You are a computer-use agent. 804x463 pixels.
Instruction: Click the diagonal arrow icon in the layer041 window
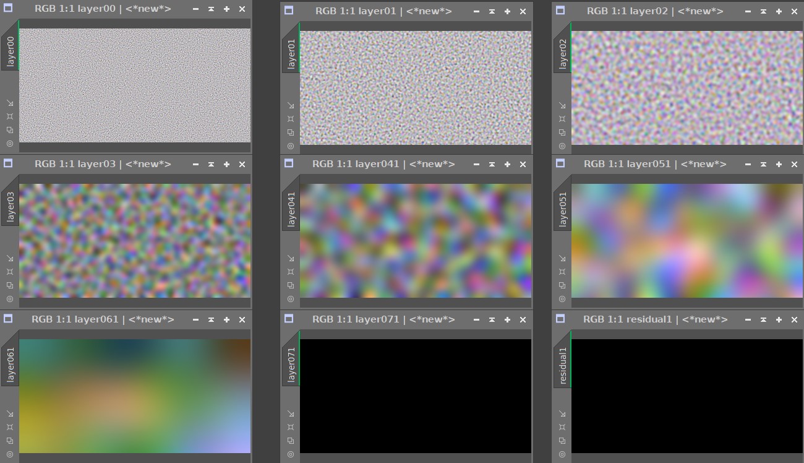point(291,259)
